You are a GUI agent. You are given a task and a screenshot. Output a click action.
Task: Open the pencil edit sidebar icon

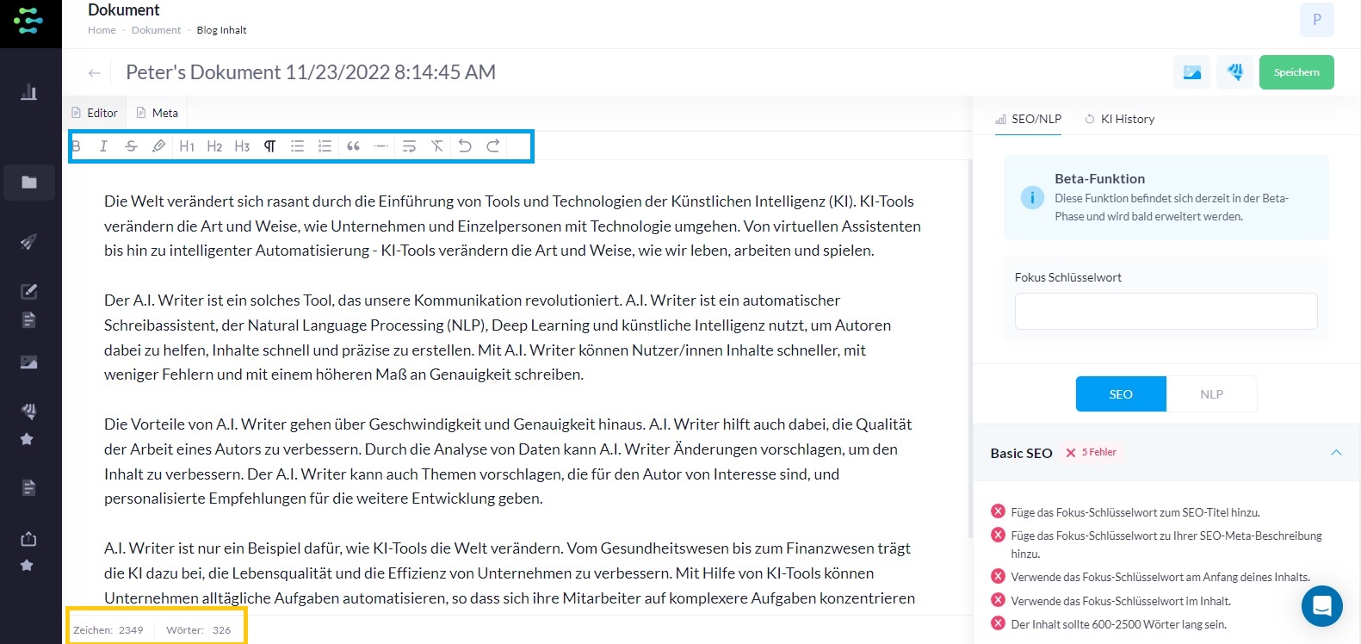tap(28, 291)
